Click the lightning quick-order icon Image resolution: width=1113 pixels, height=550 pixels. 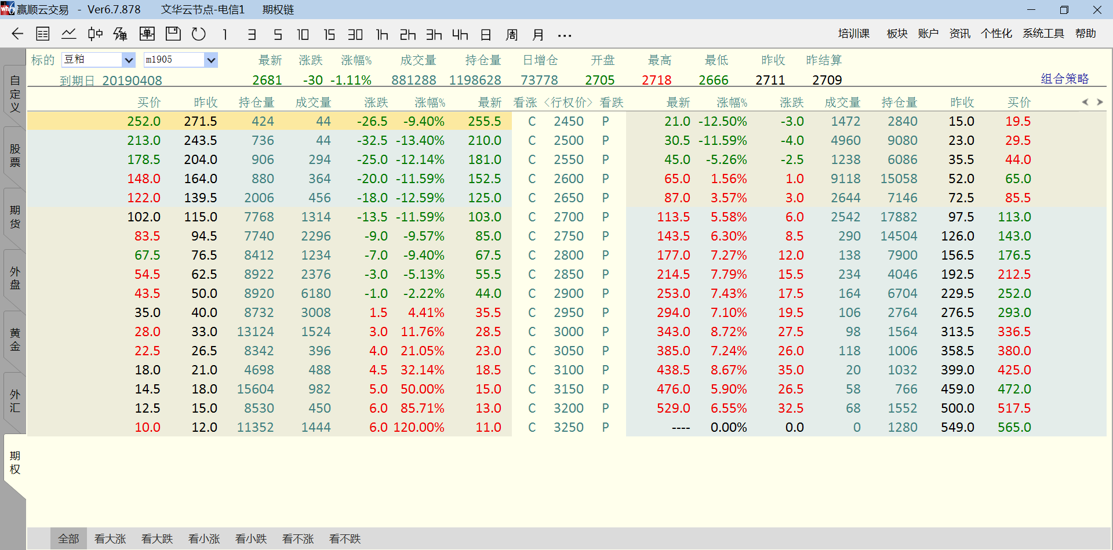(121, 34)
